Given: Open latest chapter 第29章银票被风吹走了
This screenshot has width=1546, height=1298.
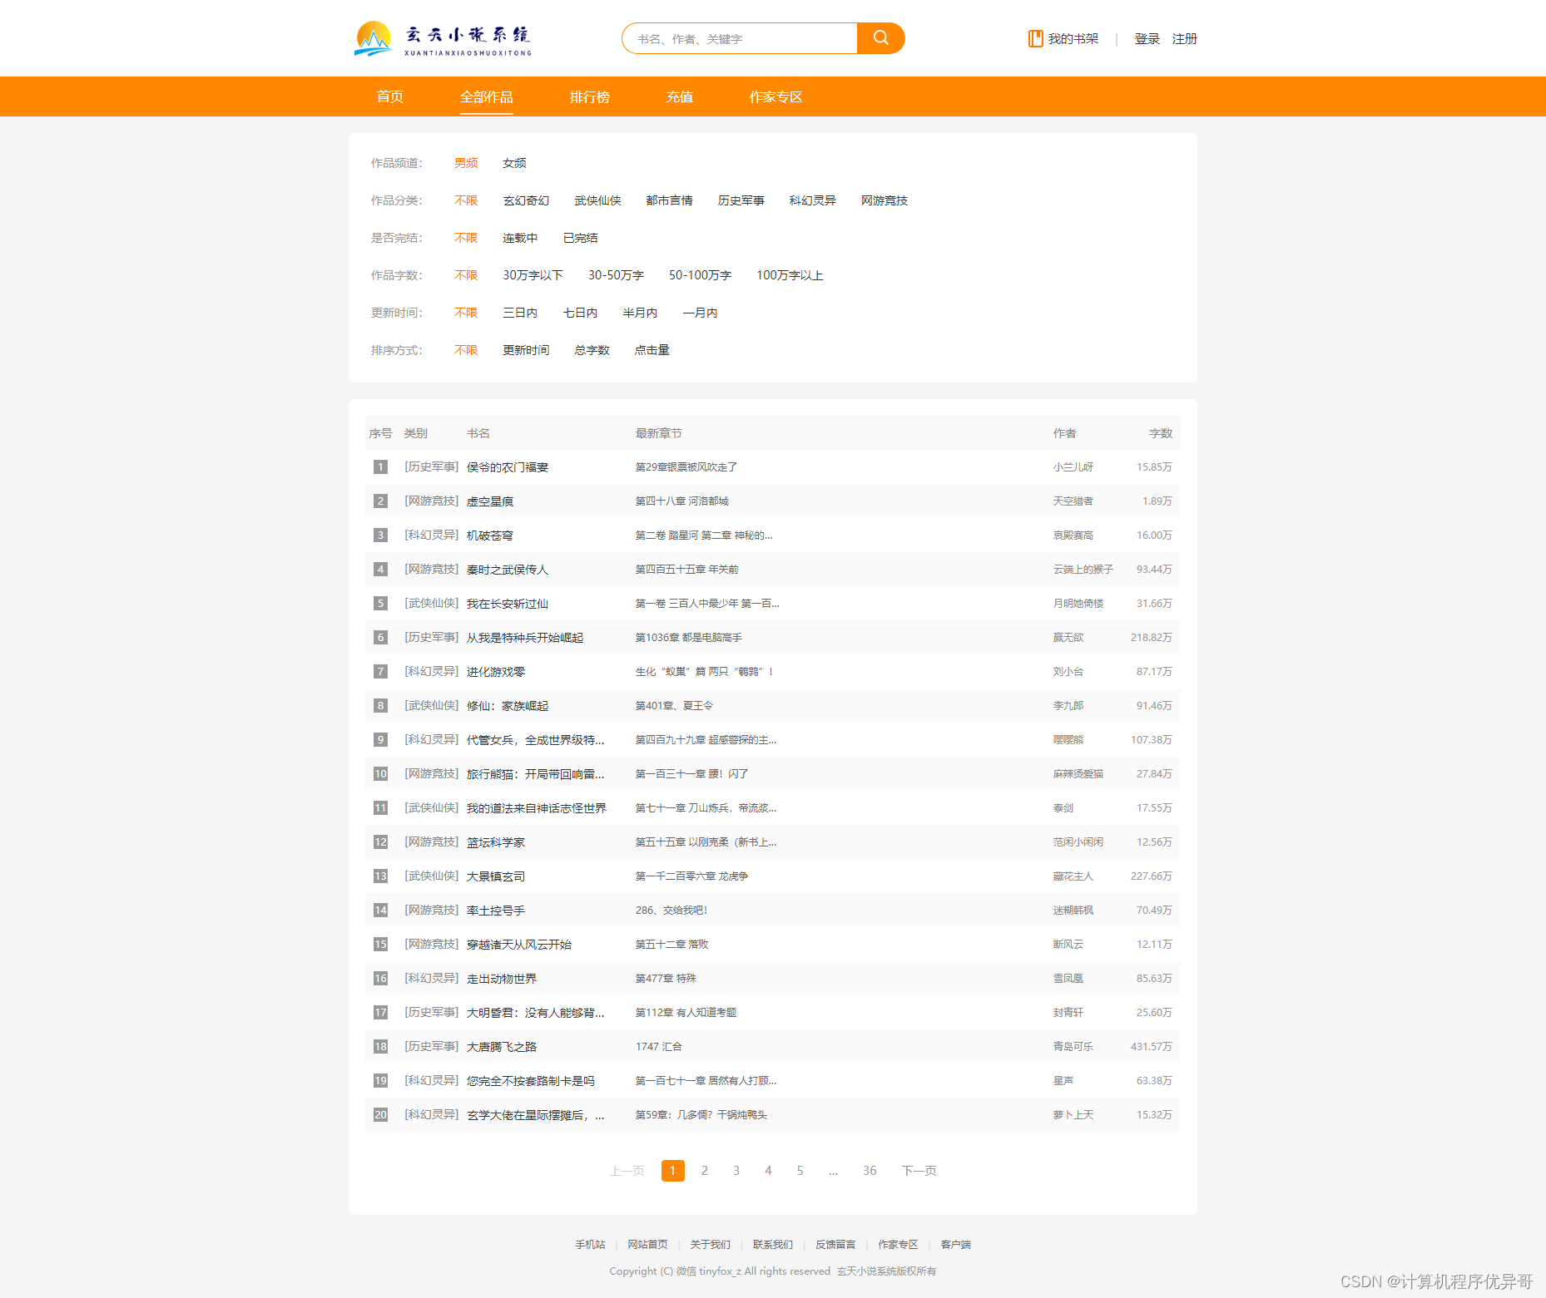Looking at the screenshot, I should coord(686,467).
